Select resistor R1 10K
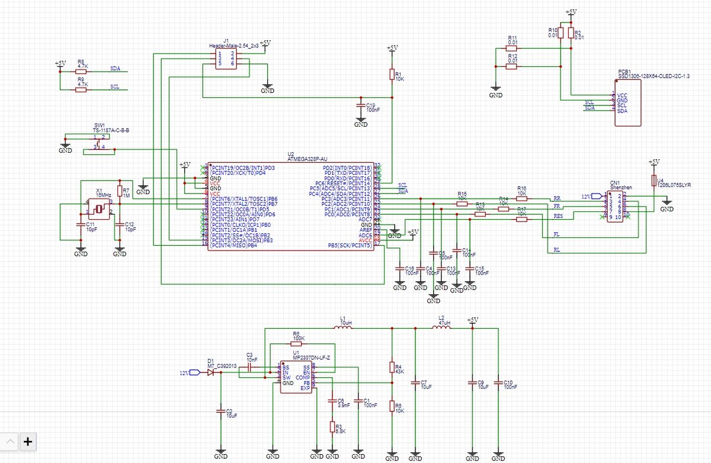Image resolution: width=711 pixels, height=463 pixels. click(391, 74)
